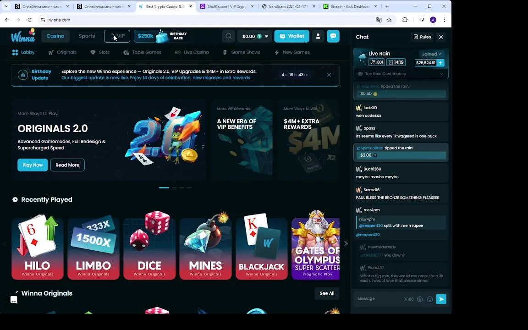
Task: Open the BLACKJACK game
Action: 262,247
